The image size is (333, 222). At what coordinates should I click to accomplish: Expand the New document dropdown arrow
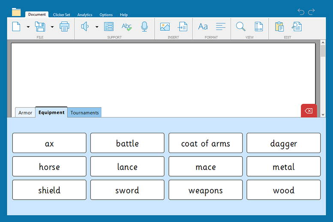(28, 27)
